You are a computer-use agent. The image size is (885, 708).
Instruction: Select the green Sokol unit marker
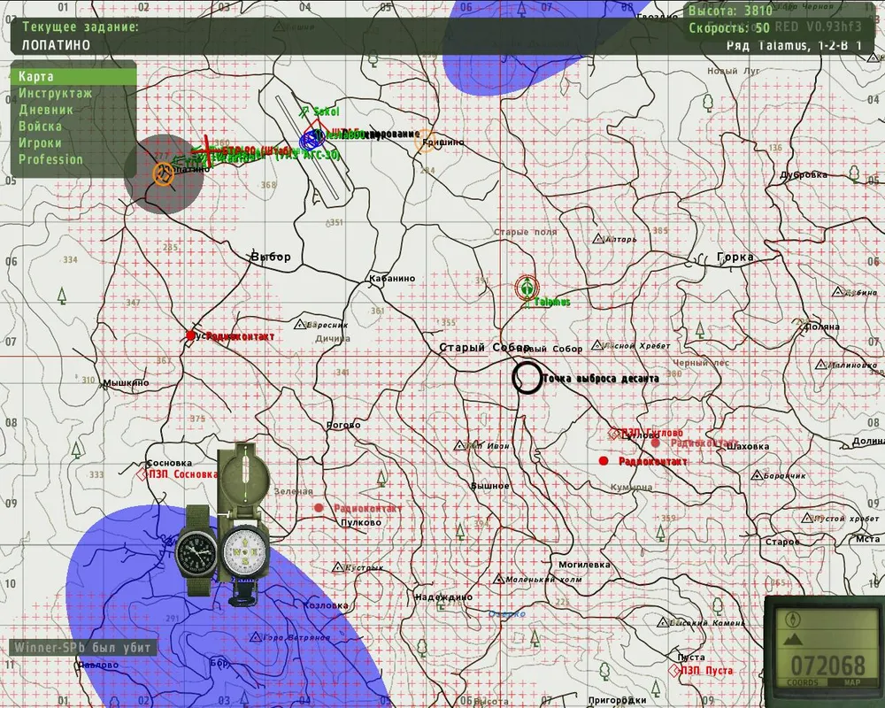point(304,112)
